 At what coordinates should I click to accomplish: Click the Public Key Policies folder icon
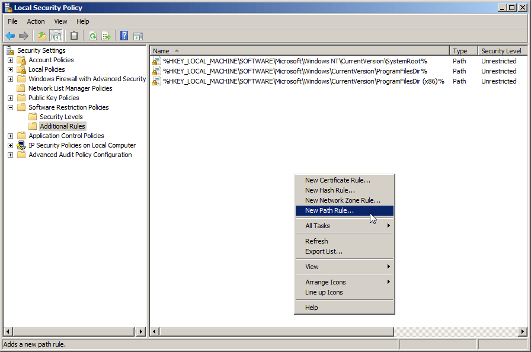(21, 98)
